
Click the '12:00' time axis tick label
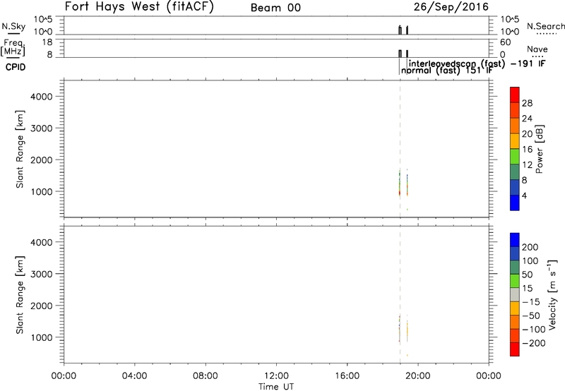(x=276, y=376)
